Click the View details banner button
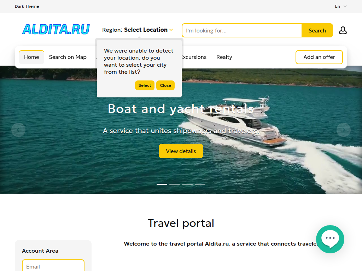This screenshot has width=362, height=271. point(181,151)
